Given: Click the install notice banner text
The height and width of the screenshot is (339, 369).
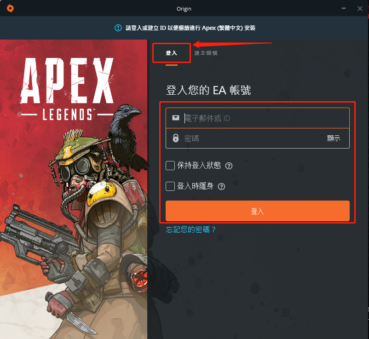Looking at the screenshot, I should 190,28.
